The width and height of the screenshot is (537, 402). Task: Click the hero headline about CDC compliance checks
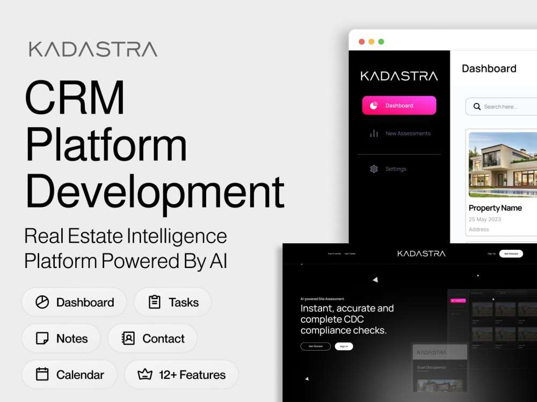coord(347,319)
